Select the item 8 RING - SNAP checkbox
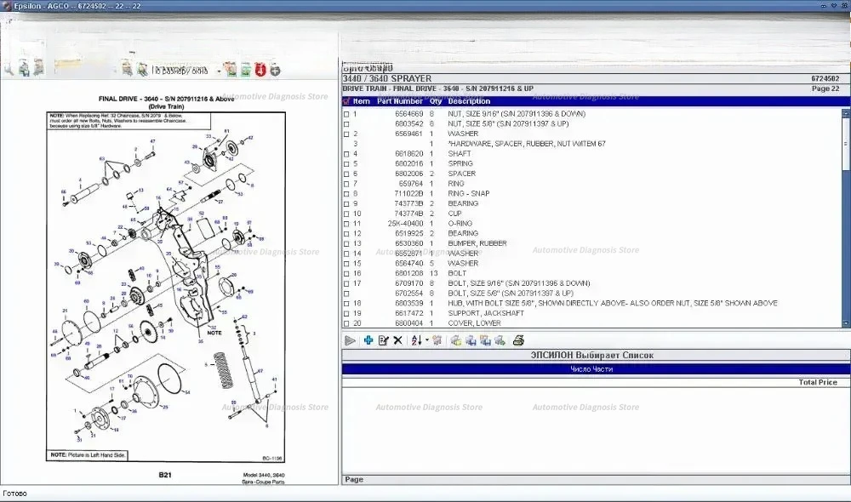Screen dimensions: 851x502 click(346, 194)
